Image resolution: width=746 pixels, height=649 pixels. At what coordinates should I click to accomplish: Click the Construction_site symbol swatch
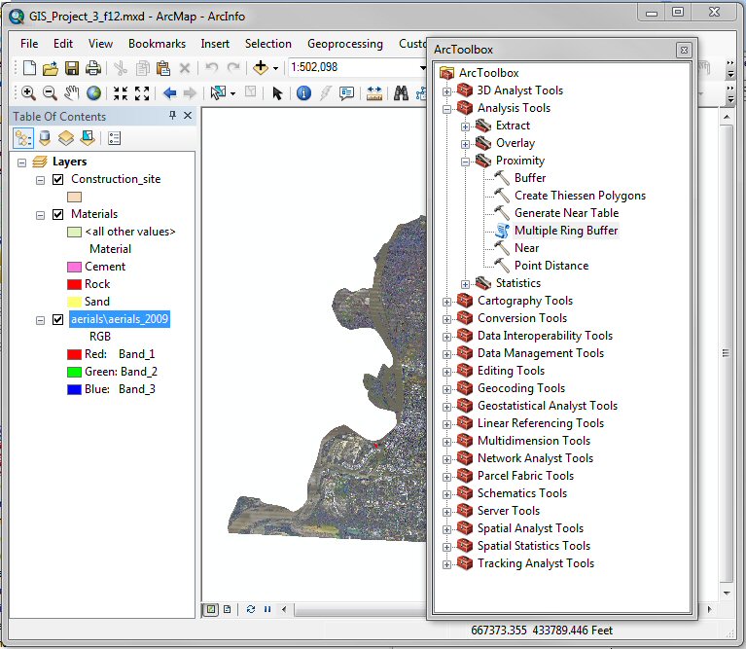(74, 197)
